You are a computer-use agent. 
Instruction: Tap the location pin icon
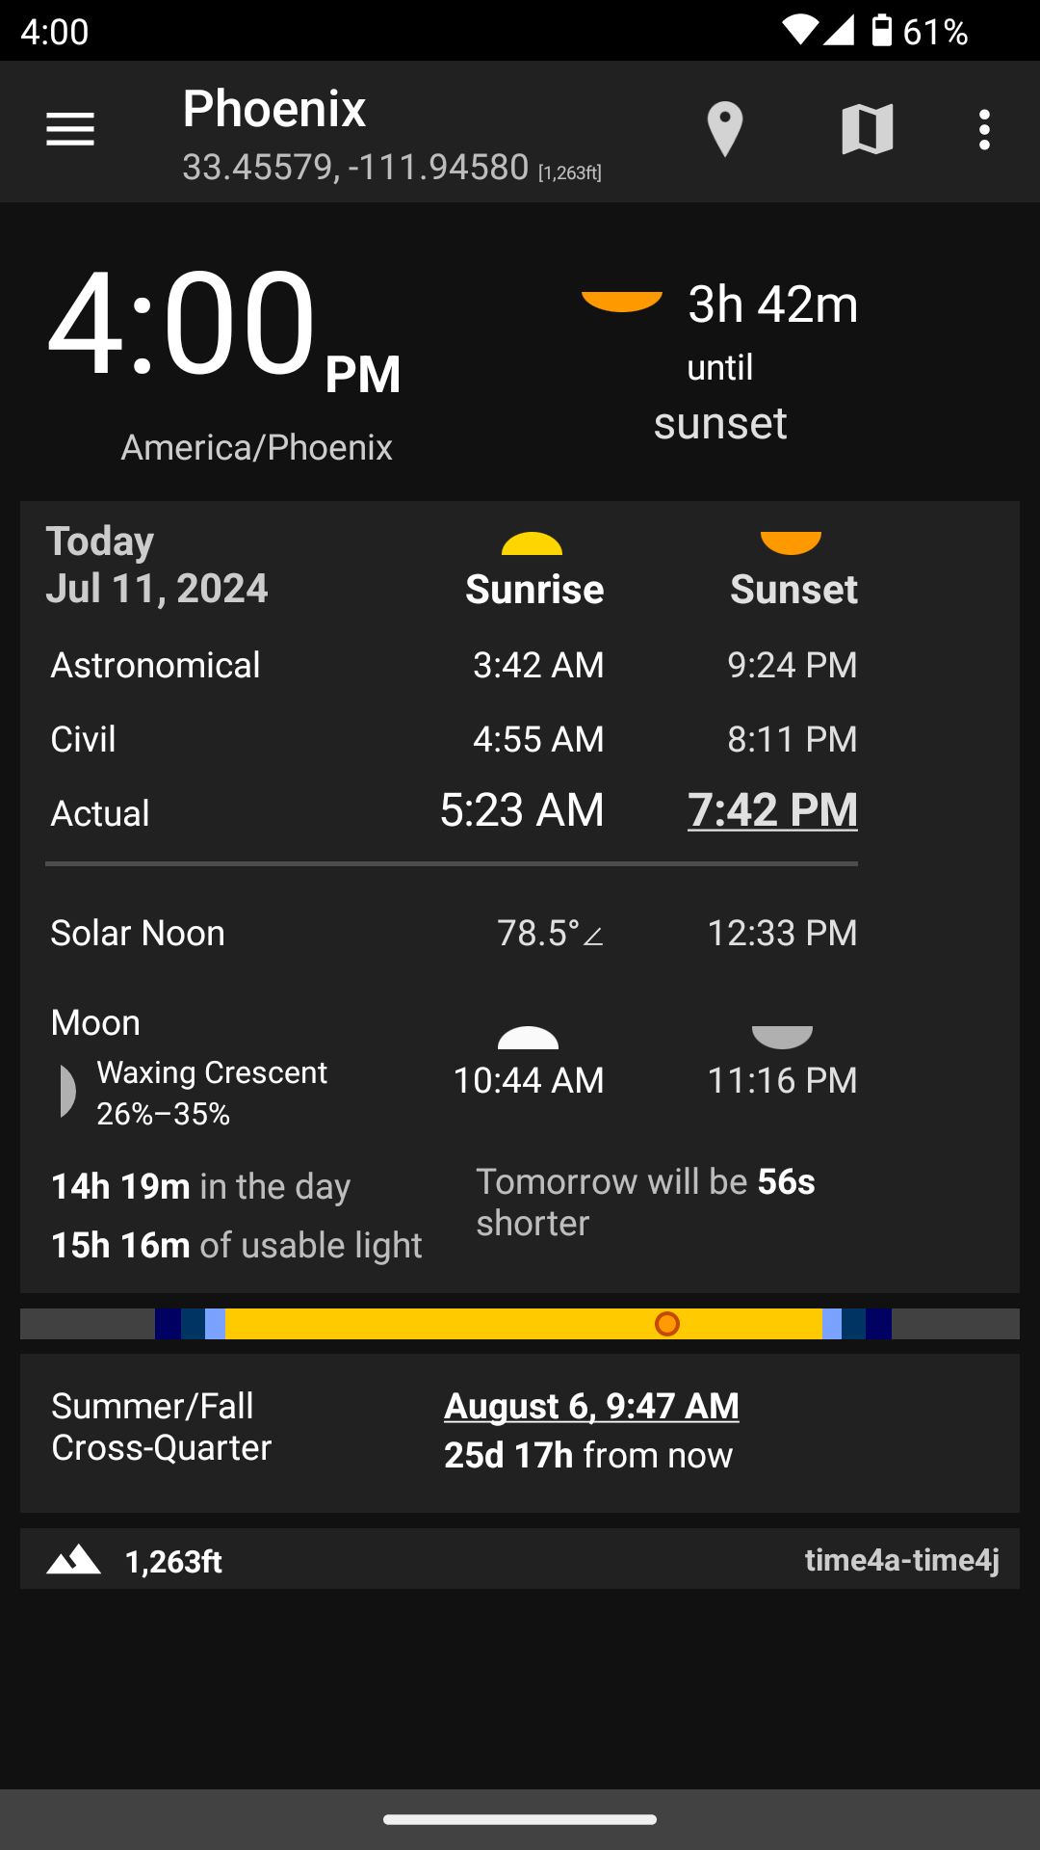tap(724, 129)
